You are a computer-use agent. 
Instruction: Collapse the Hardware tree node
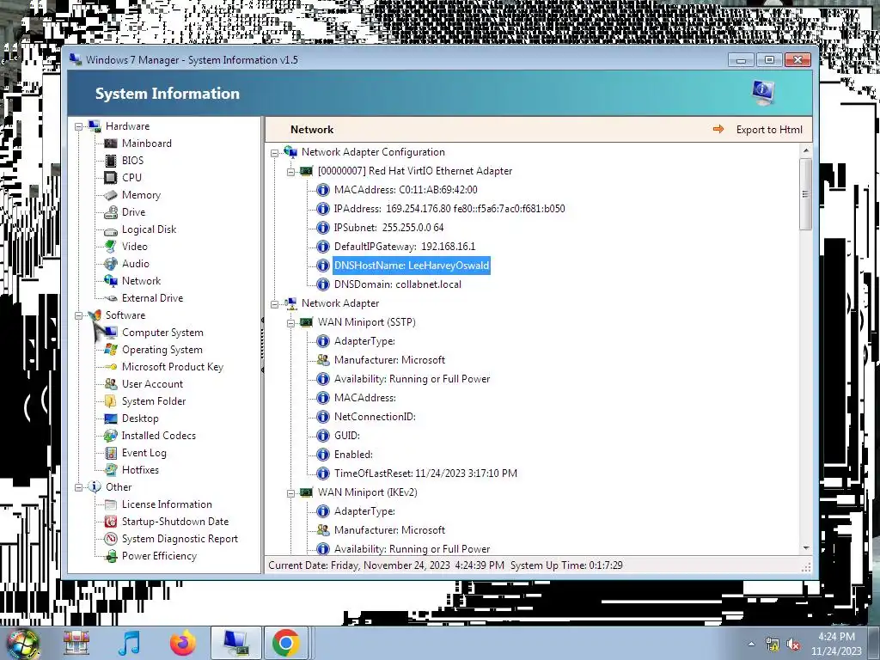(78, 127)
